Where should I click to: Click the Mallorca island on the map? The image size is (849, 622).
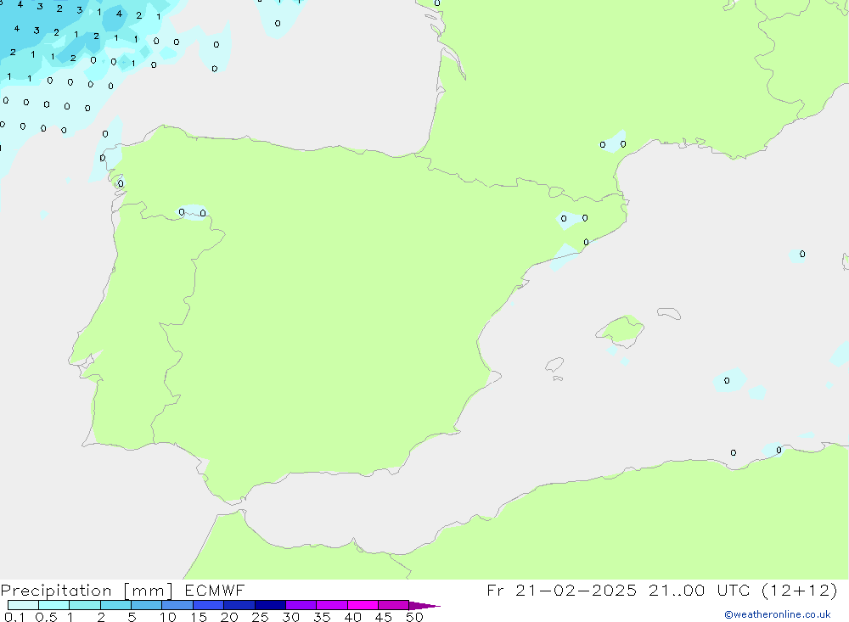[x=621, y=330]
